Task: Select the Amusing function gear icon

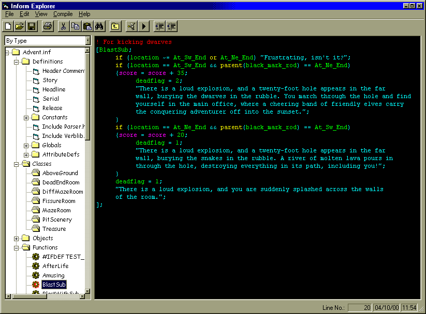Action: click(x=36, y=275)
